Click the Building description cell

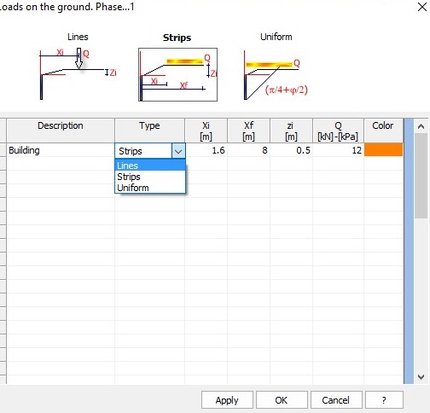click(x=61, y=150)
